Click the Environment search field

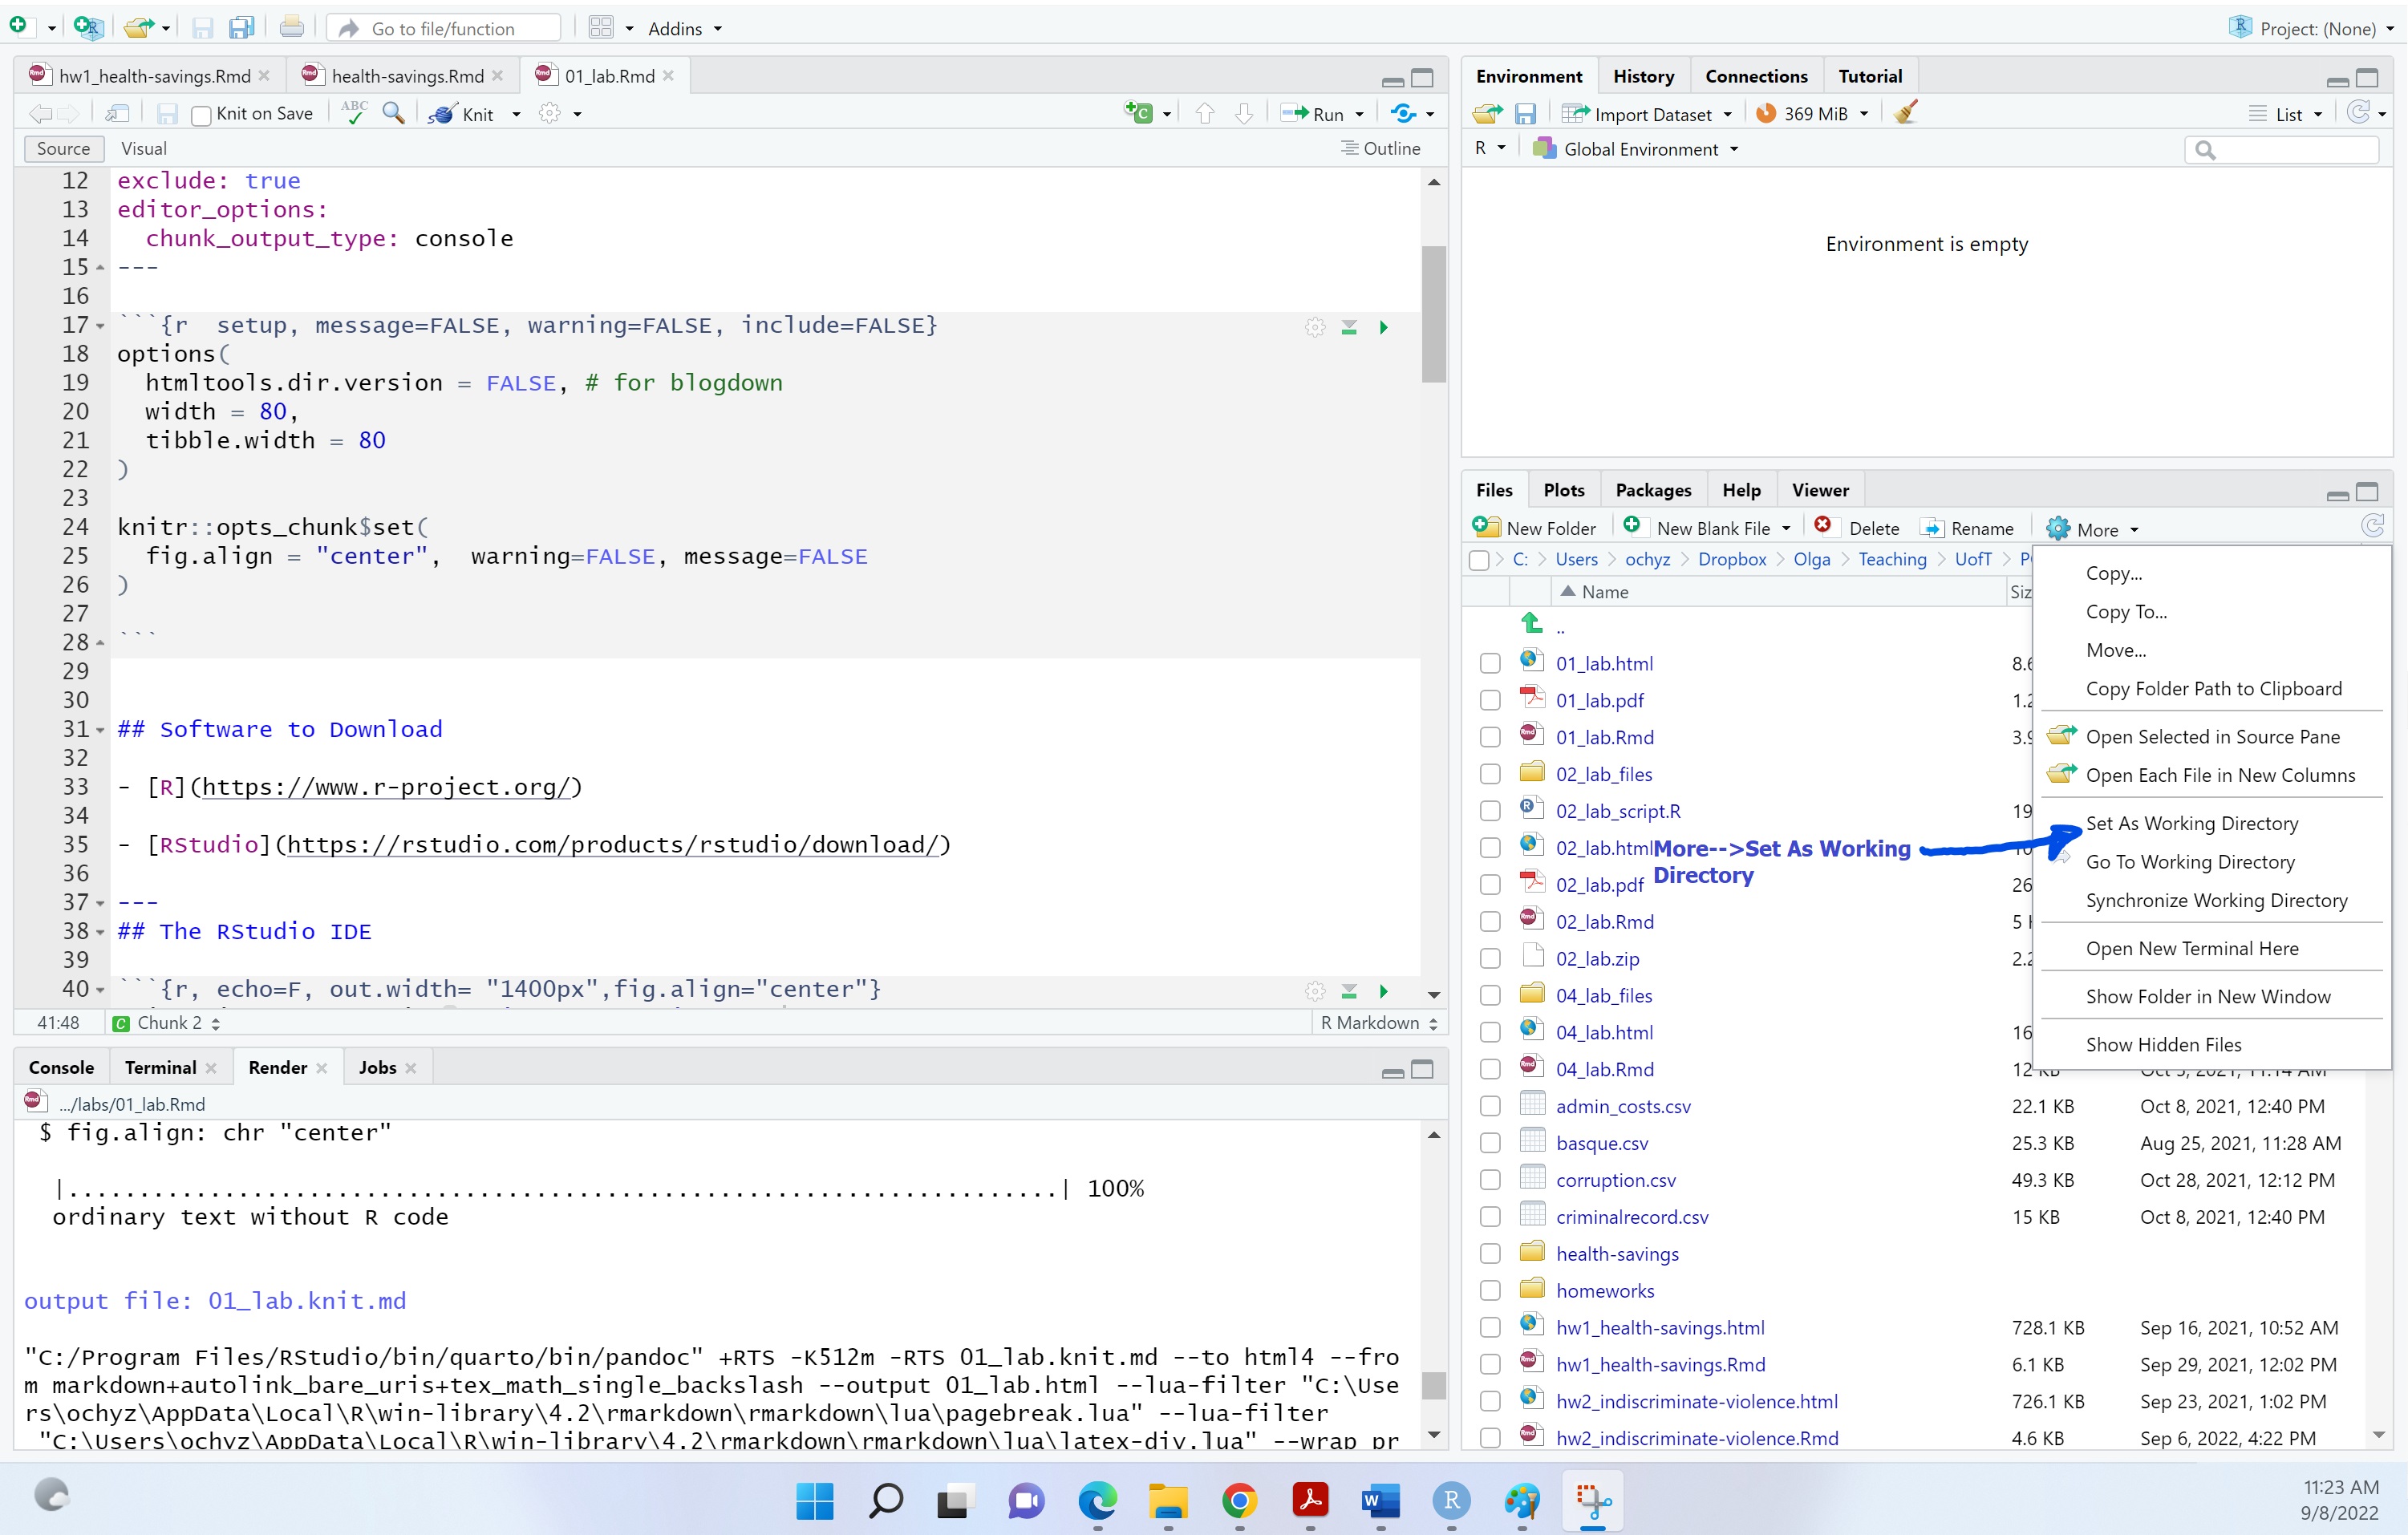pyautogui.click(x=2281, y=150)
